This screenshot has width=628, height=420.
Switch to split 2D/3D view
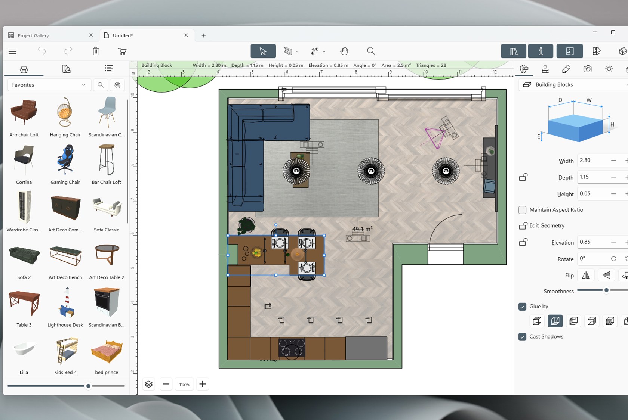597,51
